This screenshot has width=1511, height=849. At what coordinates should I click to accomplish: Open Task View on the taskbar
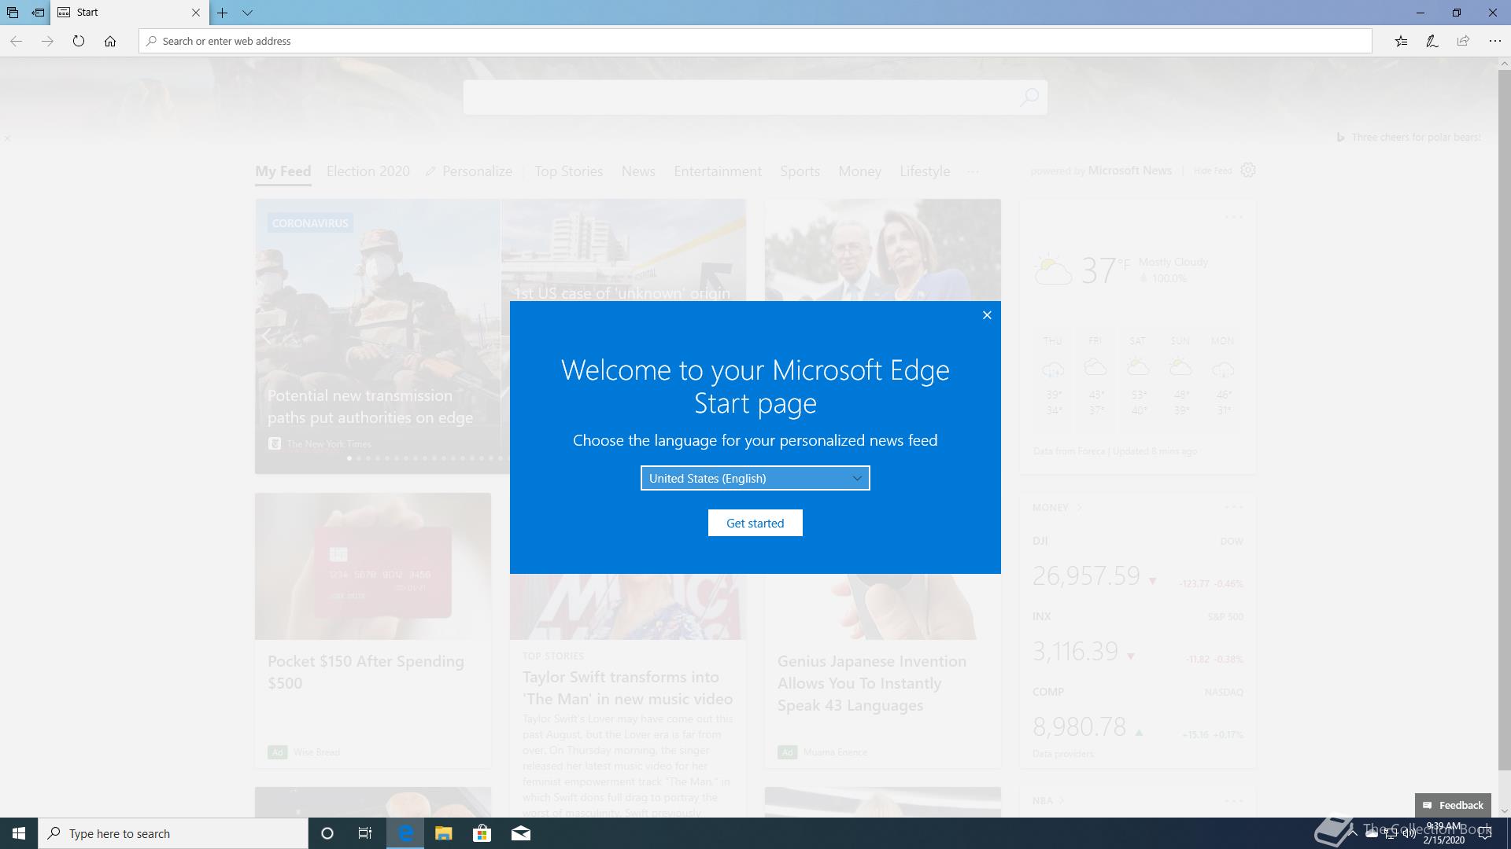pos(365,833)
